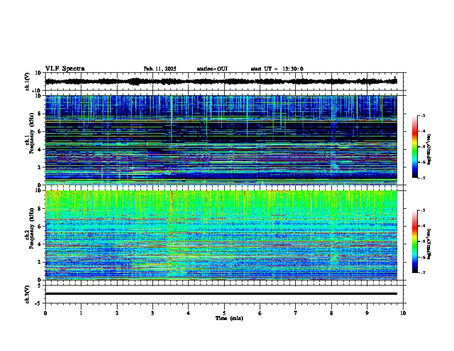
Task: Click the '4' kHz tick on ch.2 spectrogram
Action: pos(41,244)
